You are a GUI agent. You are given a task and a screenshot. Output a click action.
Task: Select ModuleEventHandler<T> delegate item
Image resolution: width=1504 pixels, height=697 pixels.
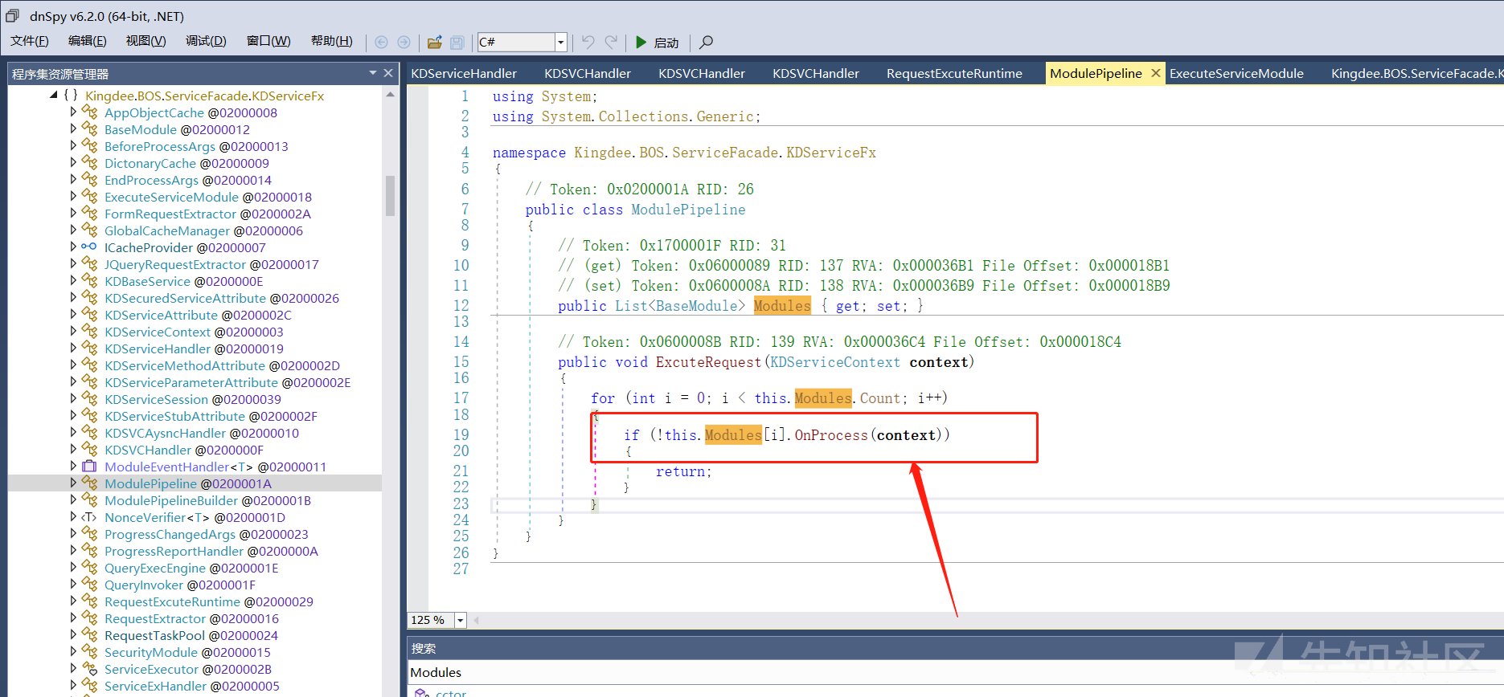tap(215, 467)
